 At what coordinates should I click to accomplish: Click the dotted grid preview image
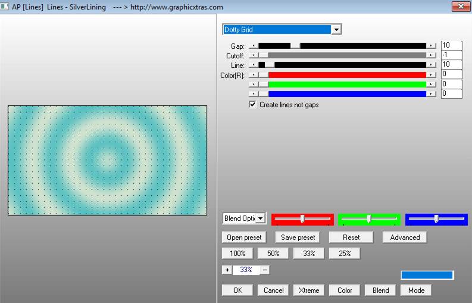108,160
